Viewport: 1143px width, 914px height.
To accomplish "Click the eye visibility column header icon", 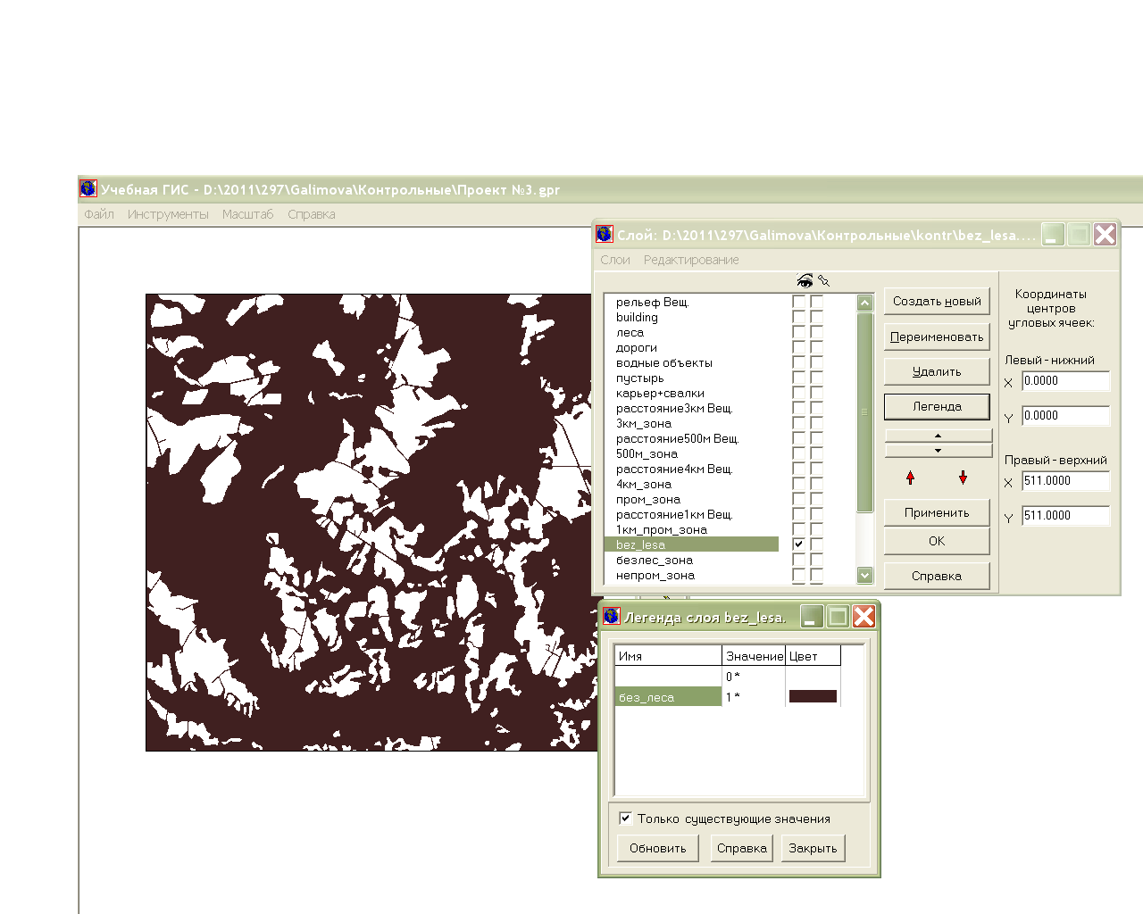I will [x=805, y=281].
